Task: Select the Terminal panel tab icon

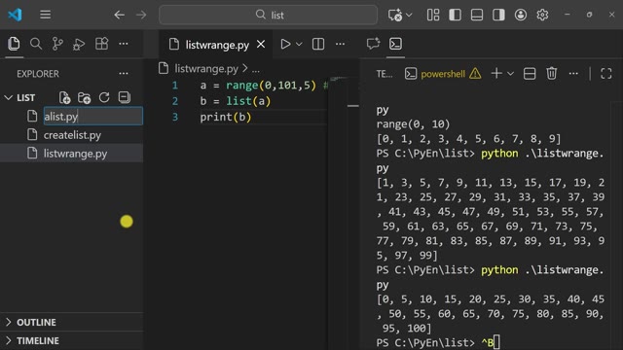Action: [x=395, y=44]
